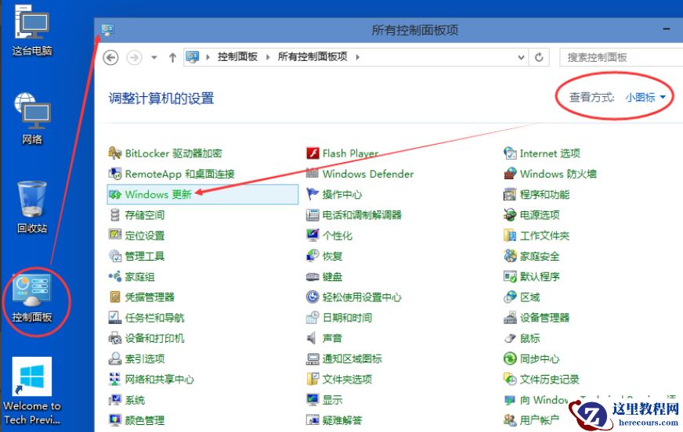Image resolution: width=683 pixels, height=432 pixels.
Task: Select 控制面板 desktop icon
Action: click(x=33, y=298)
